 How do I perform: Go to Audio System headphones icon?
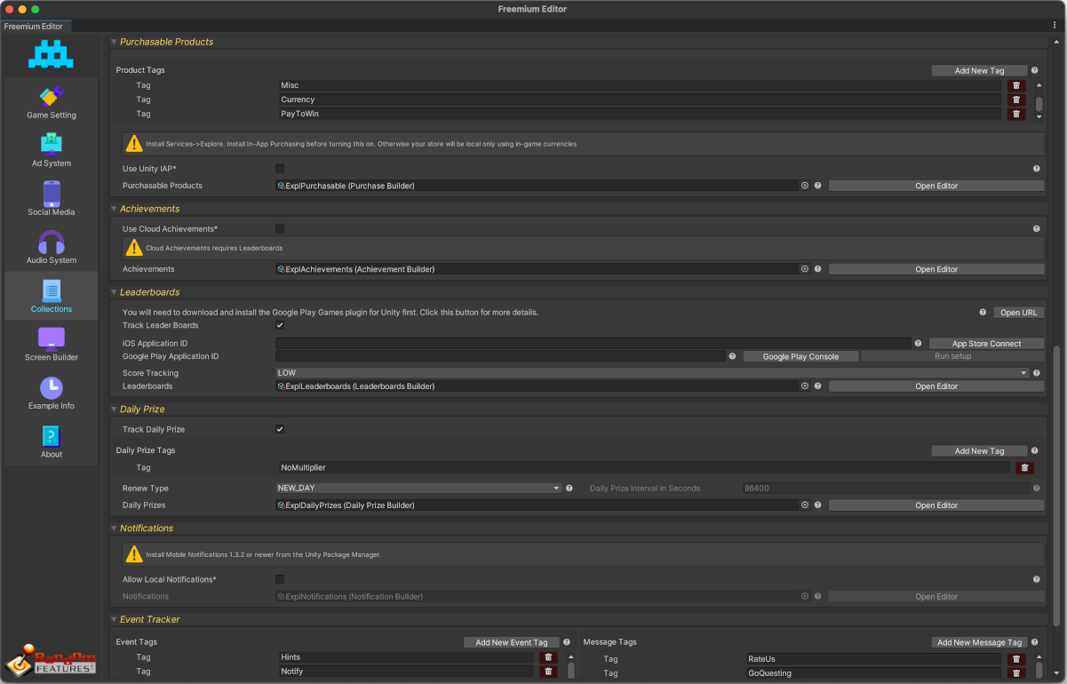coord(52,243)
